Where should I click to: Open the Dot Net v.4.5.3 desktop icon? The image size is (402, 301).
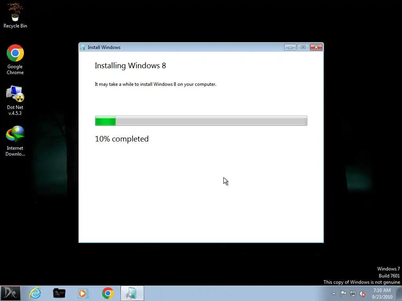click(15, 100)
